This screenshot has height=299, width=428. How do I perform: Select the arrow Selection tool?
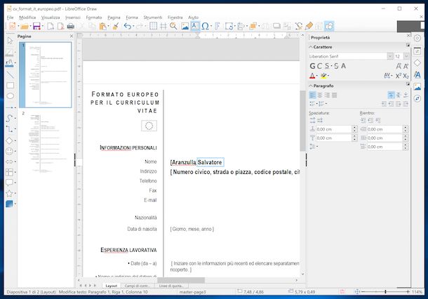(10, 41)
